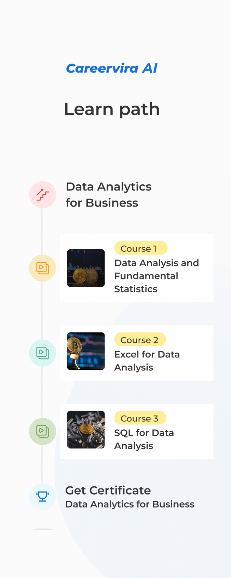The height and width of the screenshot is (578, 231).
Task: Select the teal Course 2 video icon
Action: [42, 353]
